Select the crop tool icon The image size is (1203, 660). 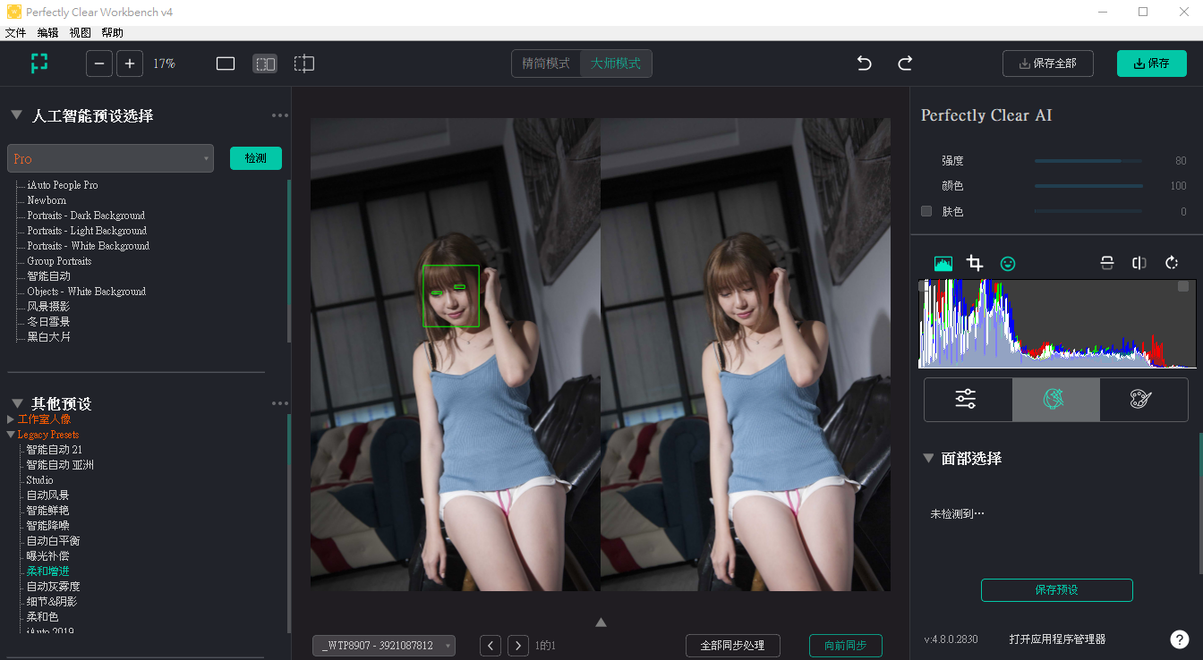975,264
